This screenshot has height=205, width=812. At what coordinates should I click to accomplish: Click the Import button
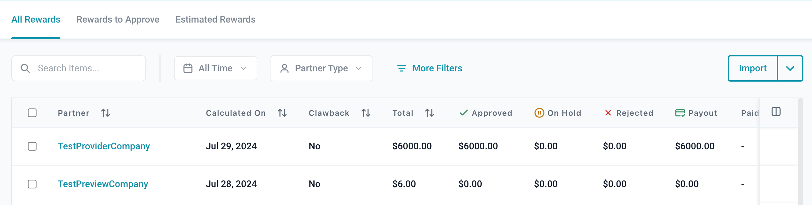[x=753, y=68]
